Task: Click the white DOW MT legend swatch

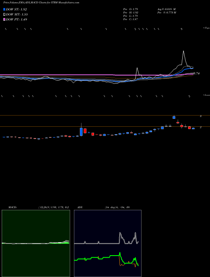Action: point(4,14)
